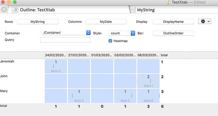Click the Note 6 cell in Mary row

[x=148, y=96]
